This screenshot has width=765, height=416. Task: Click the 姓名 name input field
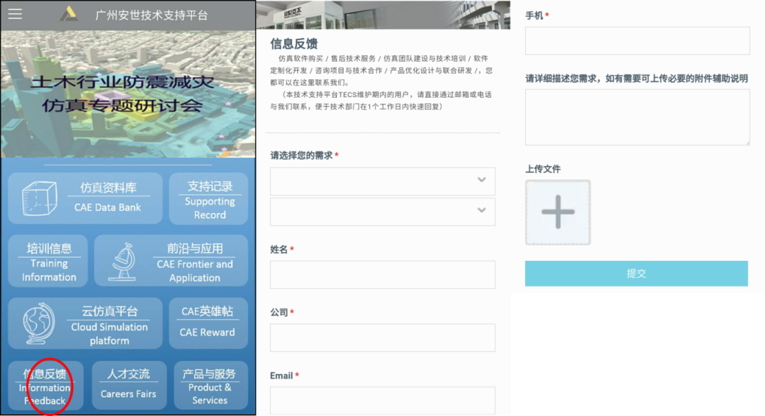(x=382, y=275)
